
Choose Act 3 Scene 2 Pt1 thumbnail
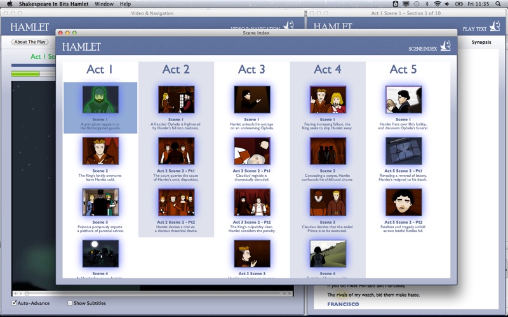pyautogui.click(x=251, y=151)
